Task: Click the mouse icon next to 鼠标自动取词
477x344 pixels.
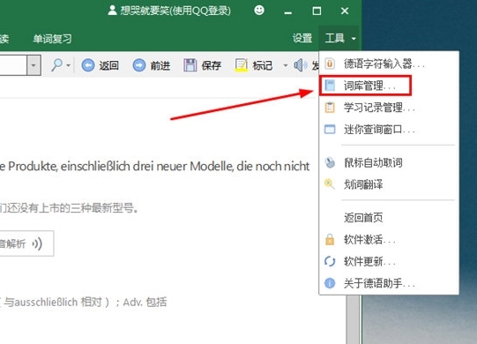Action: (x=330, y=162)
